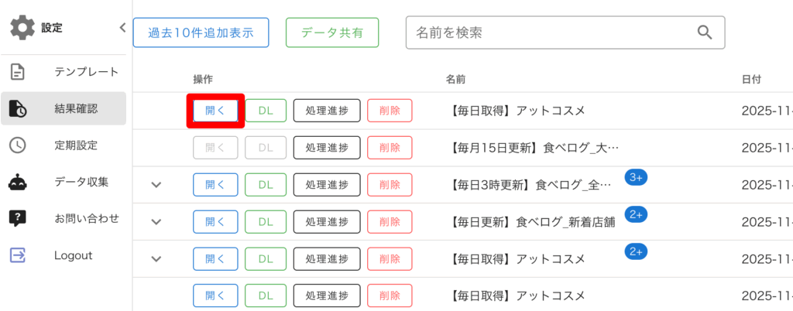This screenshot has width=793, height=311.
Task: Click the 3+ badge on 食べログ row
Action: pyautogui.click(x=636, y=178)
